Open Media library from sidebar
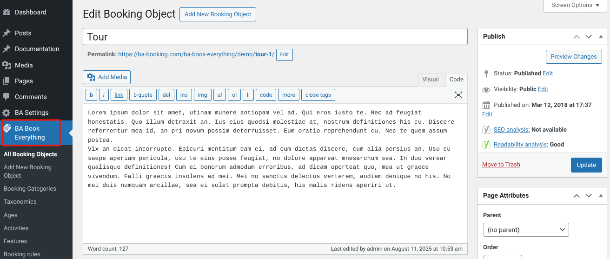Image resolution: width=610 pixels, height=259 pixels. point(23,65)
